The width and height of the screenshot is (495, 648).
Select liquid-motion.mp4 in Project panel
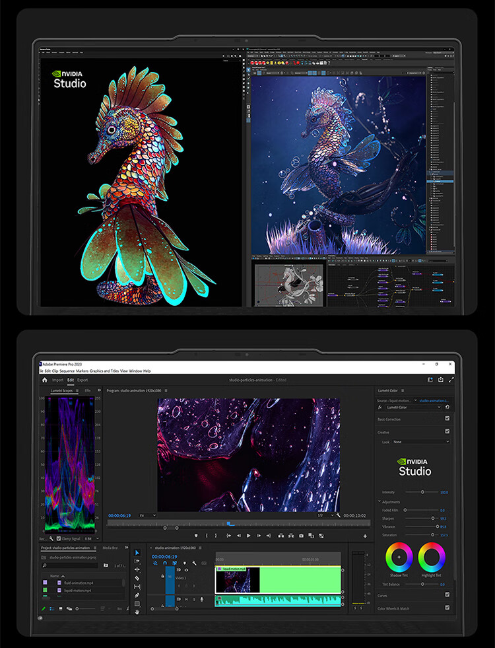coord(77,591)
